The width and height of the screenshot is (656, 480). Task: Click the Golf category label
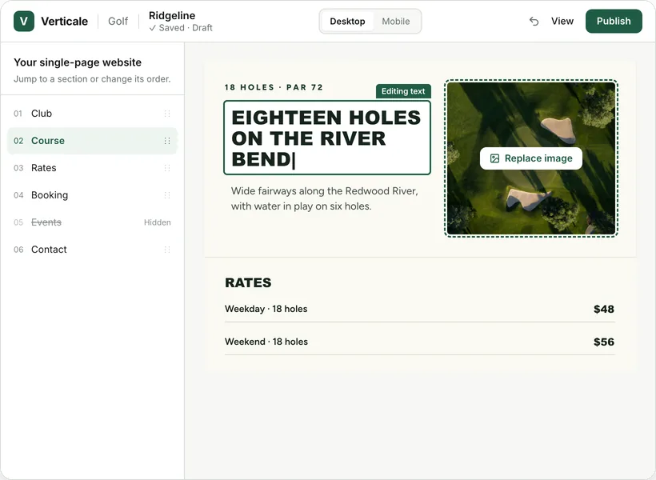click(118, 22)
